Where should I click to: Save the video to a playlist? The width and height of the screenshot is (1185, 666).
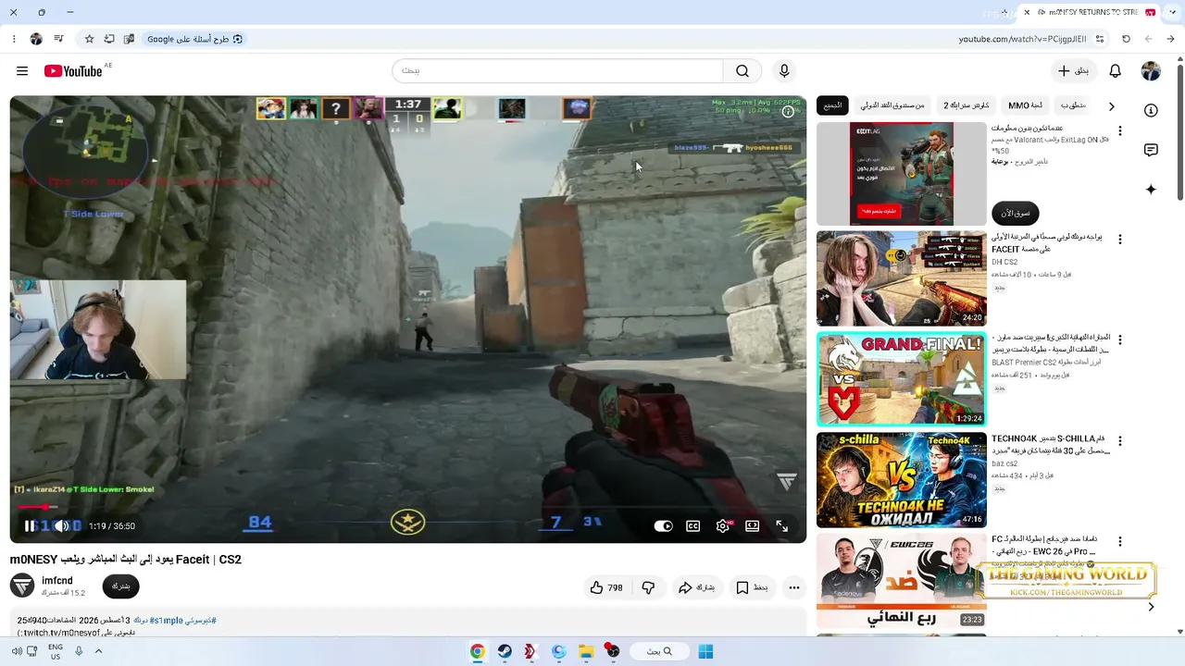click(752, 587)
